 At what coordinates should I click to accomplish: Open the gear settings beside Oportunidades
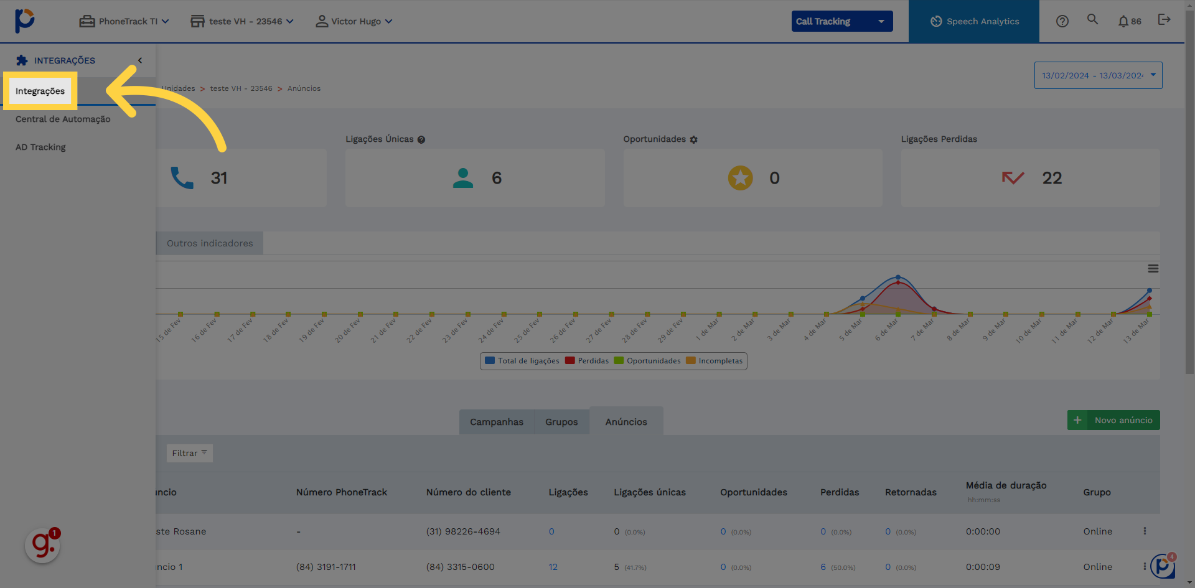pyautogui.click(x=694, y=140)
